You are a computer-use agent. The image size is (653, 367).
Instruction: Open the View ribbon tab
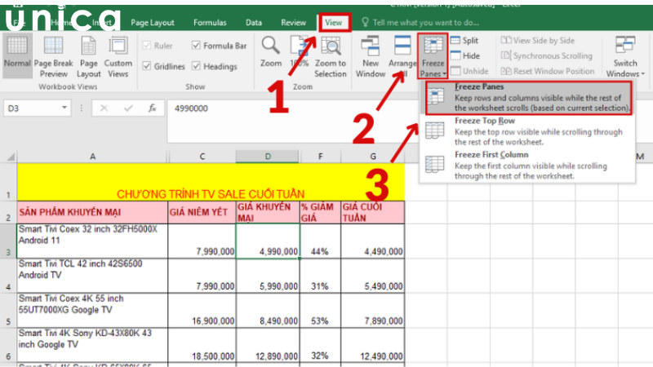[334, 23]
